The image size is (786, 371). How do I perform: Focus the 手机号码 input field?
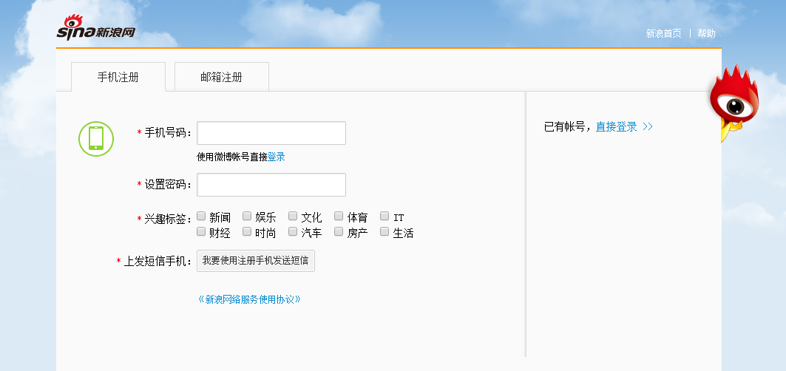[x=271, y=133]
